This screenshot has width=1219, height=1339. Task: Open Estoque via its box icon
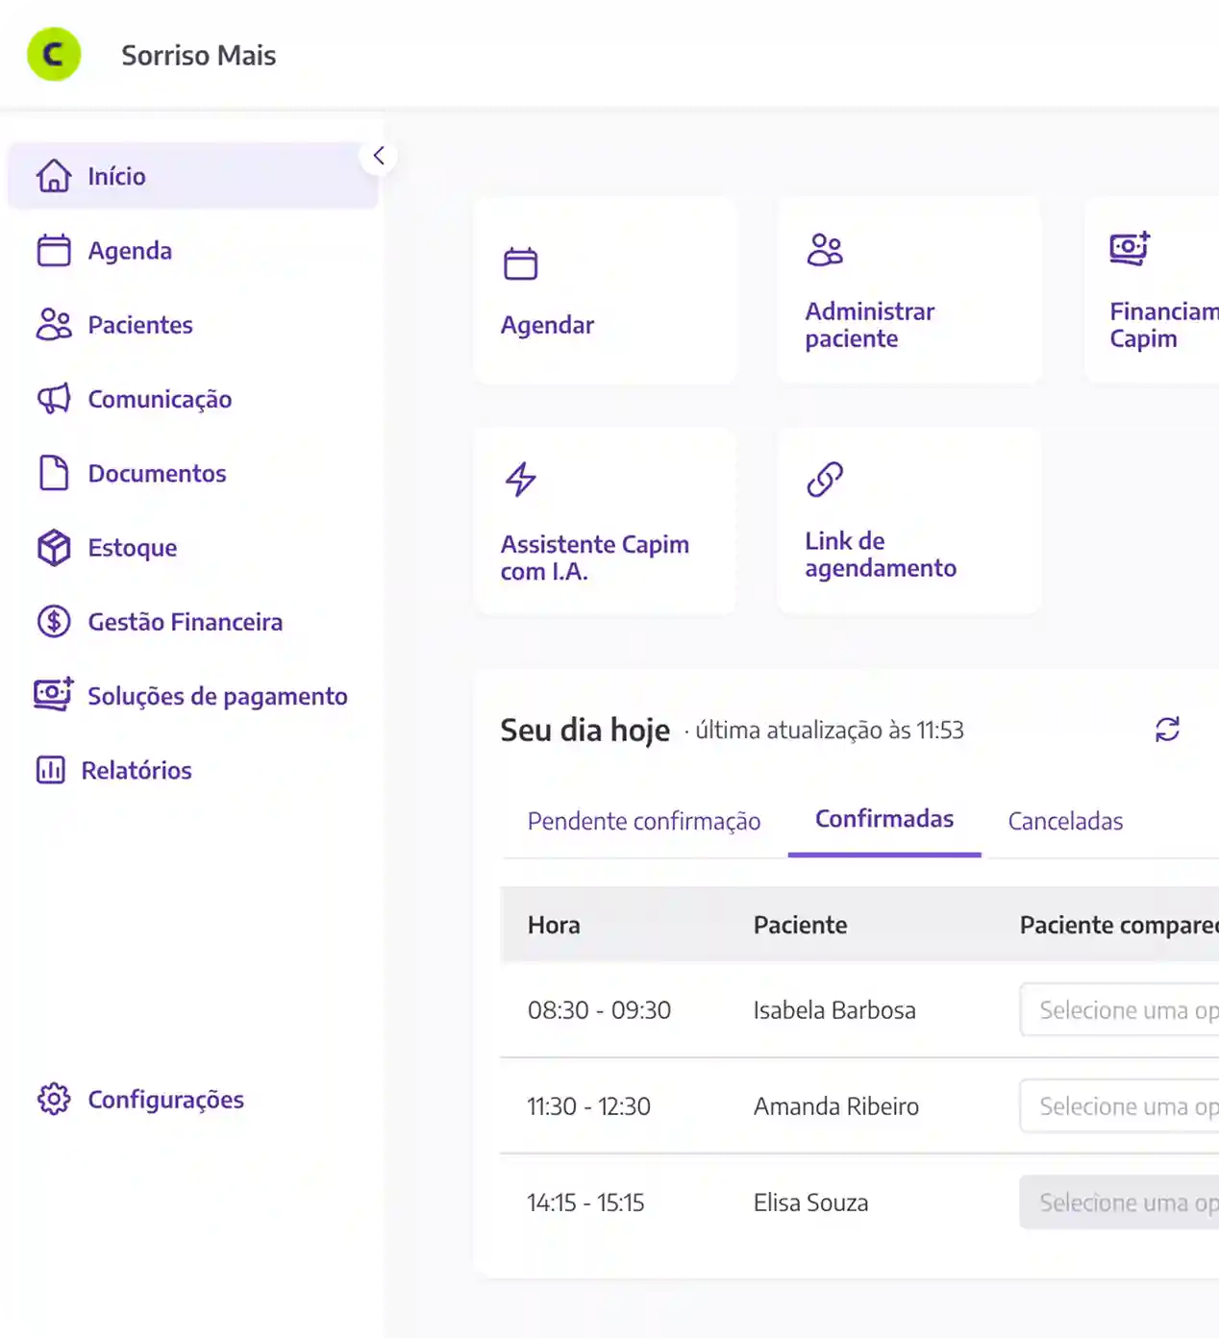click(54, 548)
